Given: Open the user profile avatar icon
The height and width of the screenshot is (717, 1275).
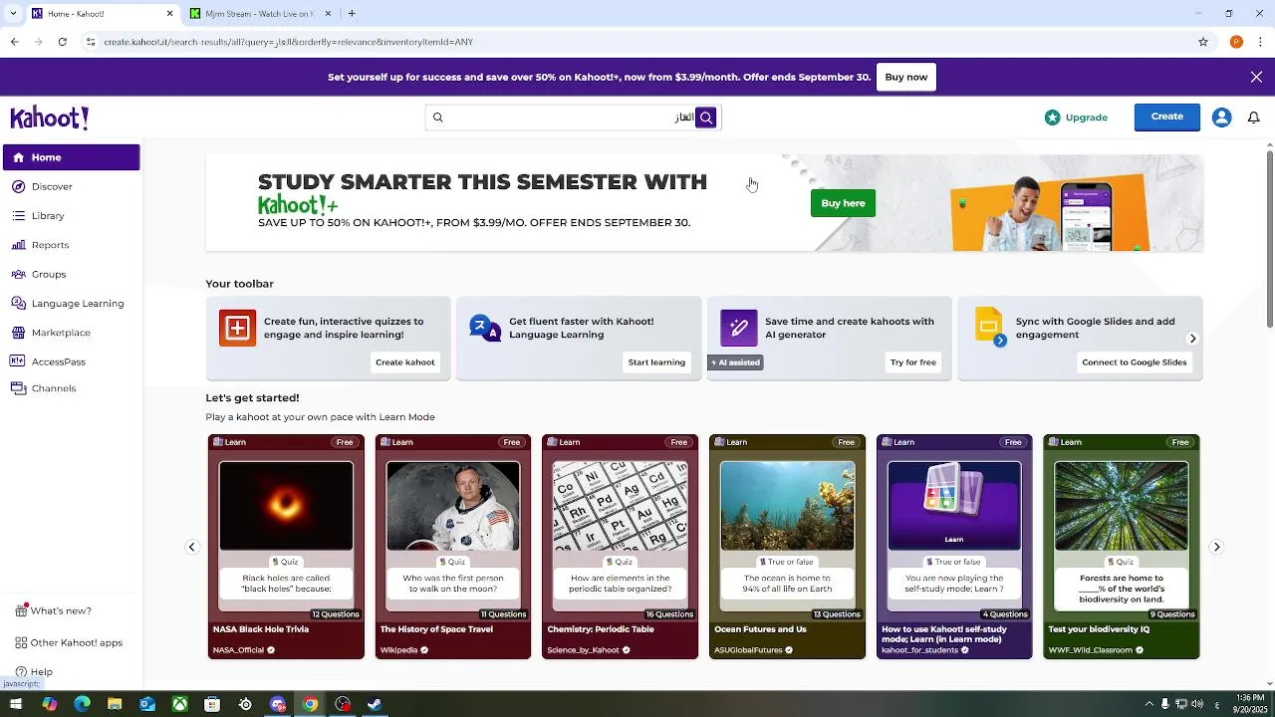Looking at the screenshot, I should pos(1221,118).
